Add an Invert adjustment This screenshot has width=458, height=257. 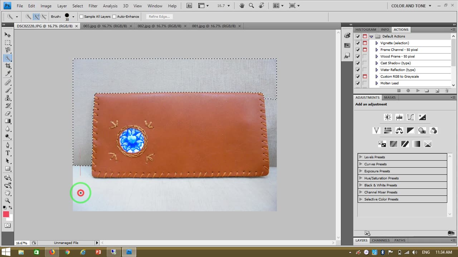point(382,144)
